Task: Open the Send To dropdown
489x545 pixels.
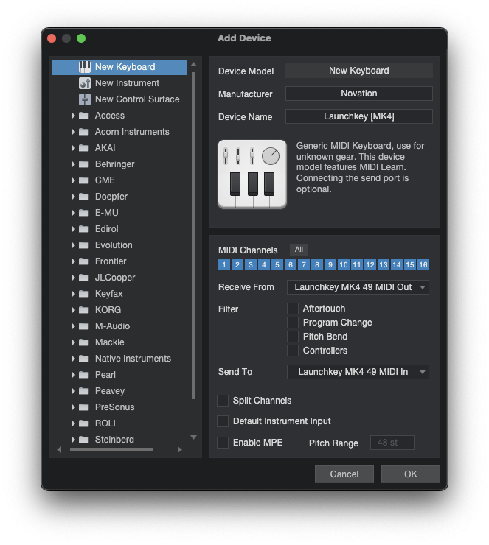Action: 358,372
